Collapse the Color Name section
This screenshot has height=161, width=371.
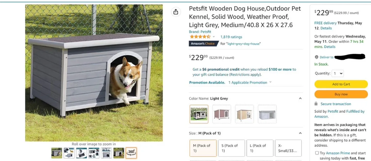click(300, 98)
